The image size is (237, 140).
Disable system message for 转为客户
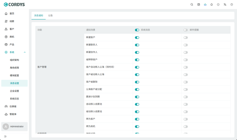click(137, 119)
